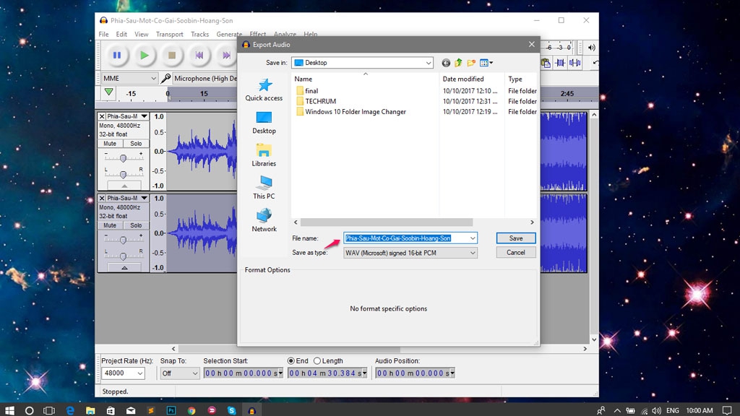Open the second track's name dropdown menu
The height and width of the screenshot is (416, 740).
[144, 198]
